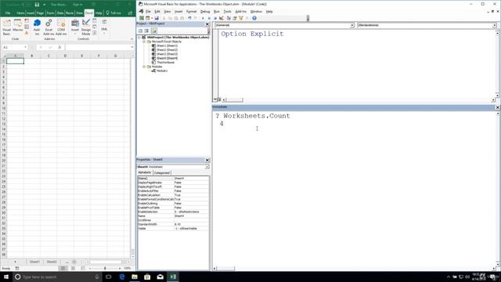This screenshot has width=501, height=282.
Task: Click View Object icon in Project panel
Action: [146, 31]
